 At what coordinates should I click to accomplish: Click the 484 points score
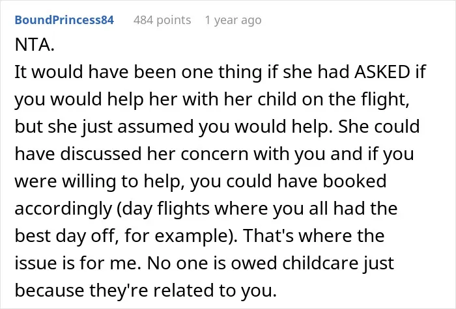[162, 20]
